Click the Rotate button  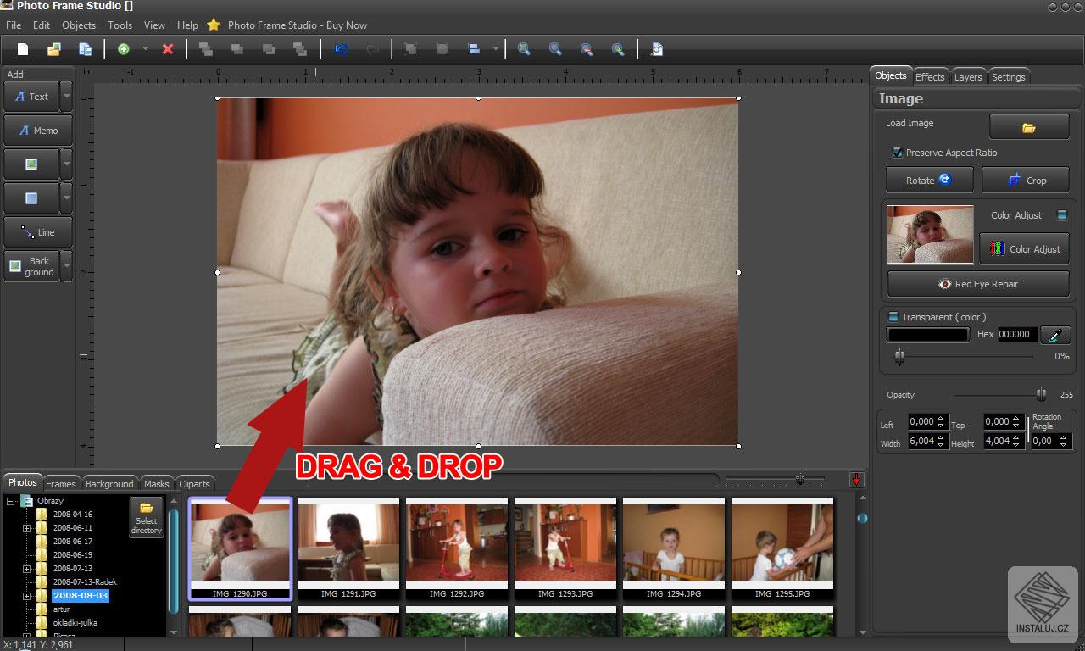929,180
